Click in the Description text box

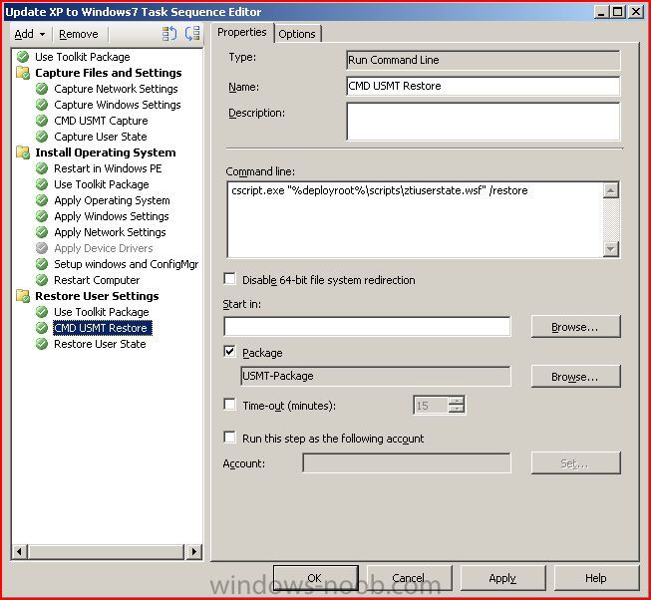click(x=483, y=122)
